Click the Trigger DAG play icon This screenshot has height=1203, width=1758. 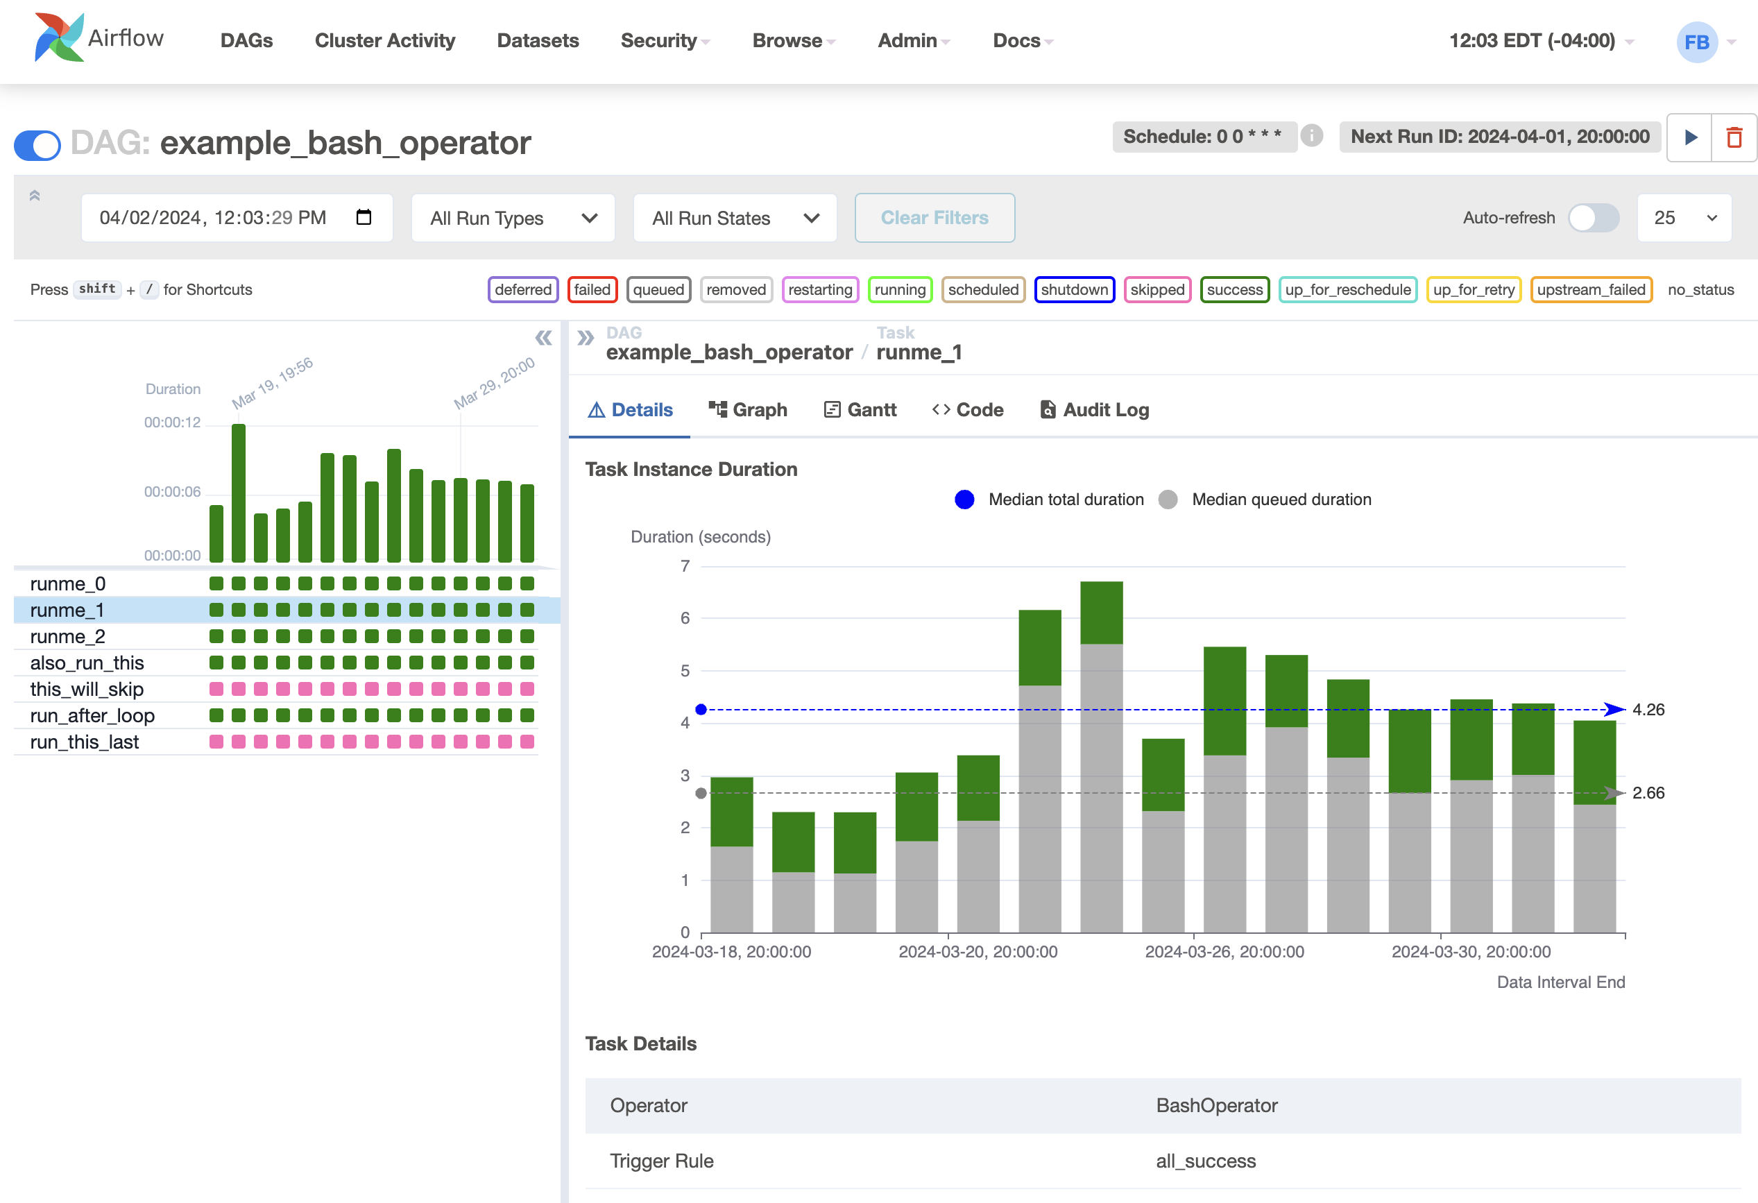pos(1691,137)
